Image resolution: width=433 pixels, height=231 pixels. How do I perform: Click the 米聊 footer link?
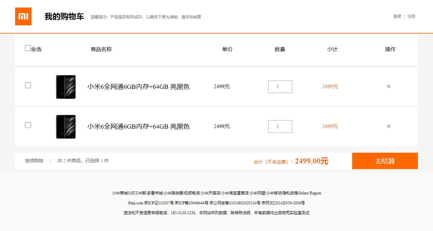[x=142, y=193]
